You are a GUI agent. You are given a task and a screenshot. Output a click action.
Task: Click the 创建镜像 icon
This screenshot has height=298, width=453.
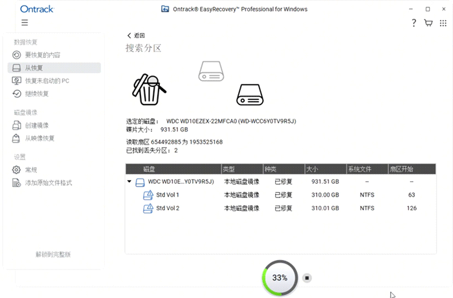click(x=16, y=125)
